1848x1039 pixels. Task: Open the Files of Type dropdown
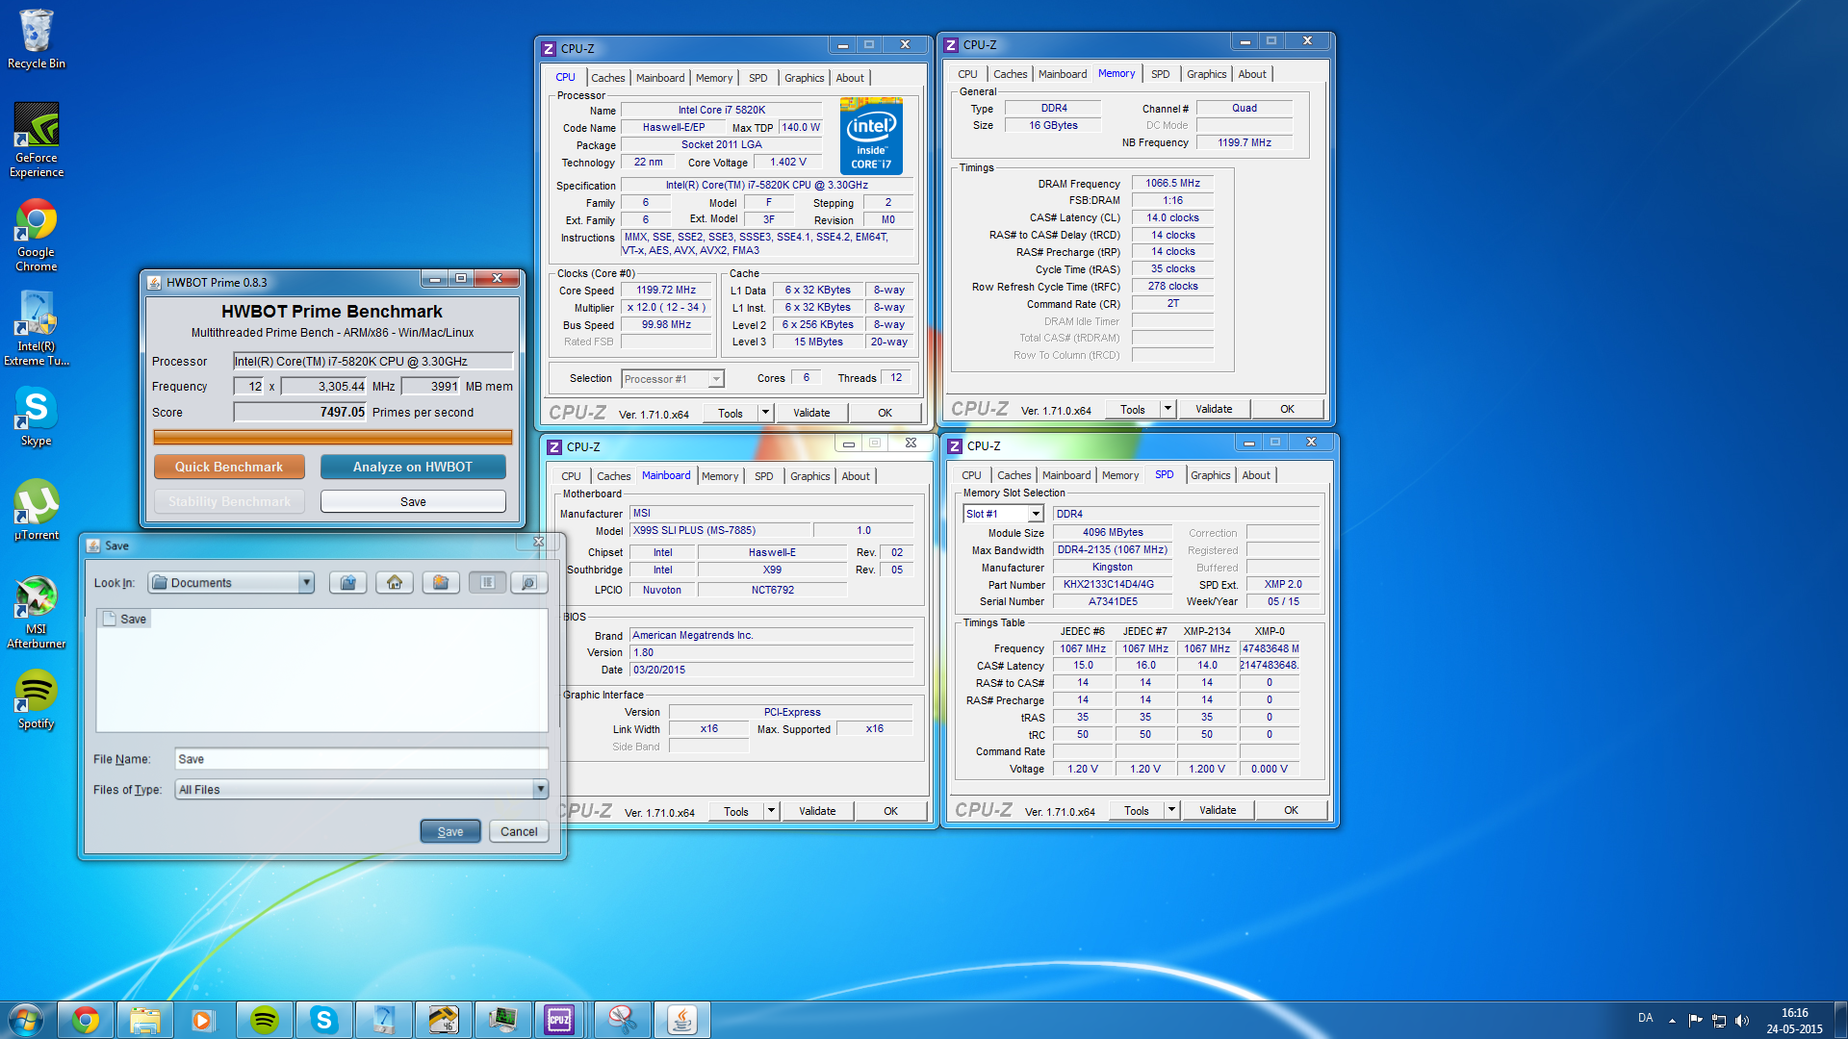coord(540,789)
